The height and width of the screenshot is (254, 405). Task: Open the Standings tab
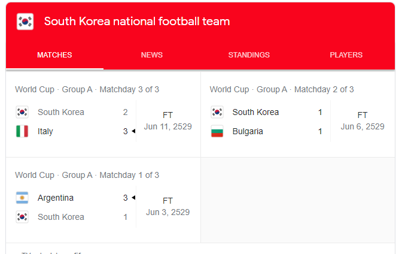[x=249, y=55]
